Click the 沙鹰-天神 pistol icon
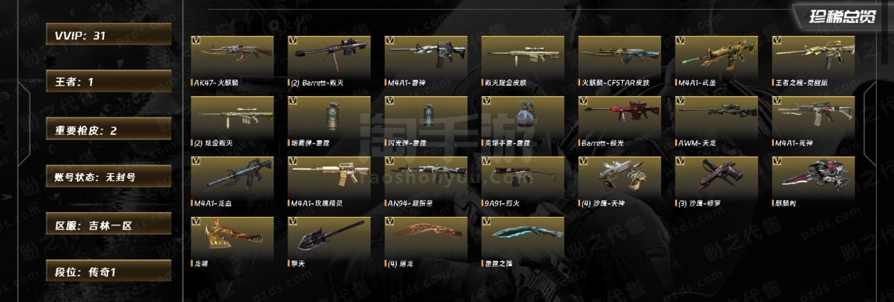 coord(620,177)
